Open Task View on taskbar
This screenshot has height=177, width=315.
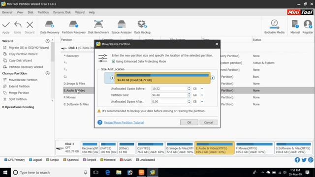coord(96,173)
